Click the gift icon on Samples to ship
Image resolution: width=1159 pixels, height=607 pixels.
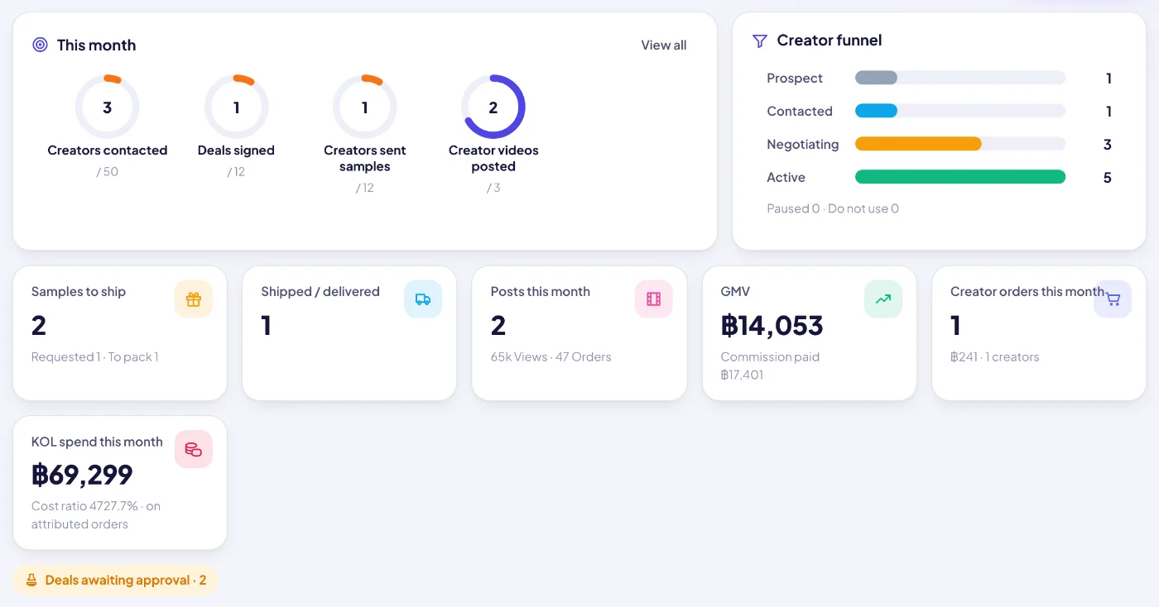(x=194, y=299)
